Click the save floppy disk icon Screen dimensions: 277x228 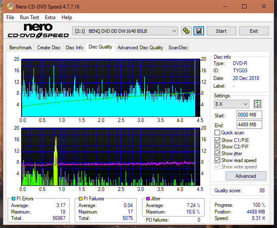(199, 31)
